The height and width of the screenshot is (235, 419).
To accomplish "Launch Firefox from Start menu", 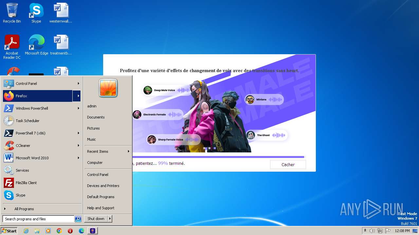I will [x=38, y=96].
